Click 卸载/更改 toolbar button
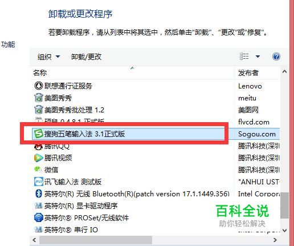The height and width of the screenshot is (246, 294). click(x=86, y=57)
